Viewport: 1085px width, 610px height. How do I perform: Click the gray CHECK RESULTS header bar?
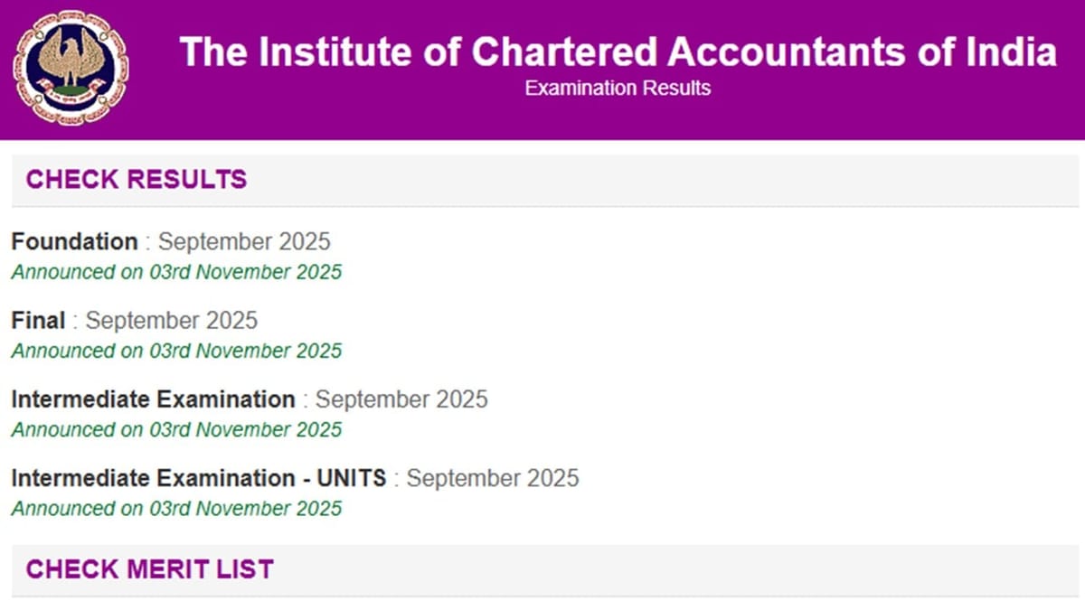542,179
